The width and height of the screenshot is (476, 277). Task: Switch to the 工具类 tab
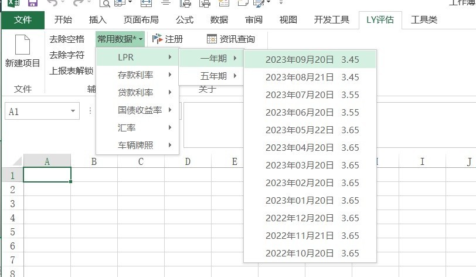[424, 20]
